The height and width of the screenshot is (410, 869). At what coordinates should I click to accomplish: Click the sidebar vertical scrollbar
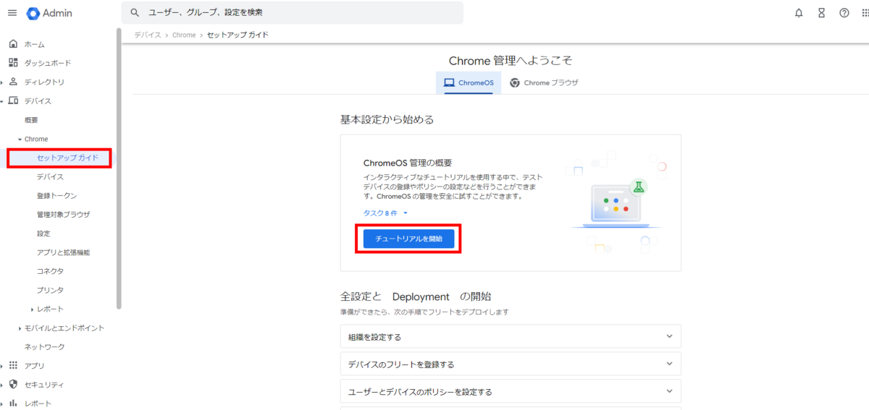[119, 168]
